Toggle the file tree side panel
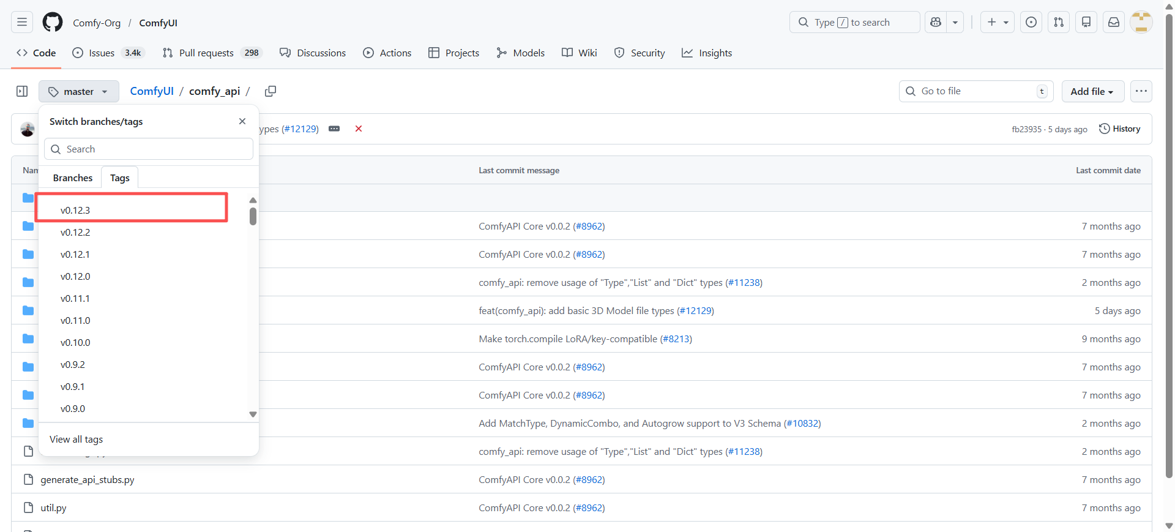 coord(22,91)
